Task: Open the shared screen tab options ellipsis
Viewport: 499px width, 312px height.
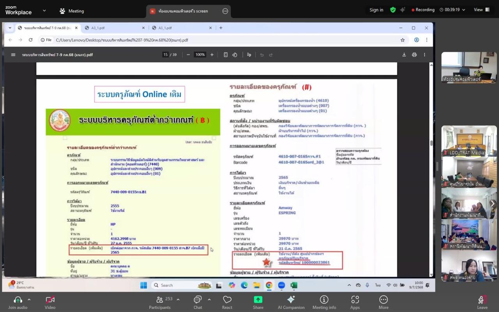Action: 225,11
